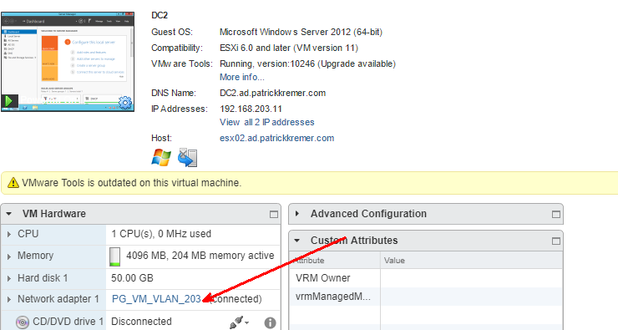Image resolution: width=618 pixels, height=330 pixels.
Task: Click the warning triangle icon in the banner
Action: [13, 183]
